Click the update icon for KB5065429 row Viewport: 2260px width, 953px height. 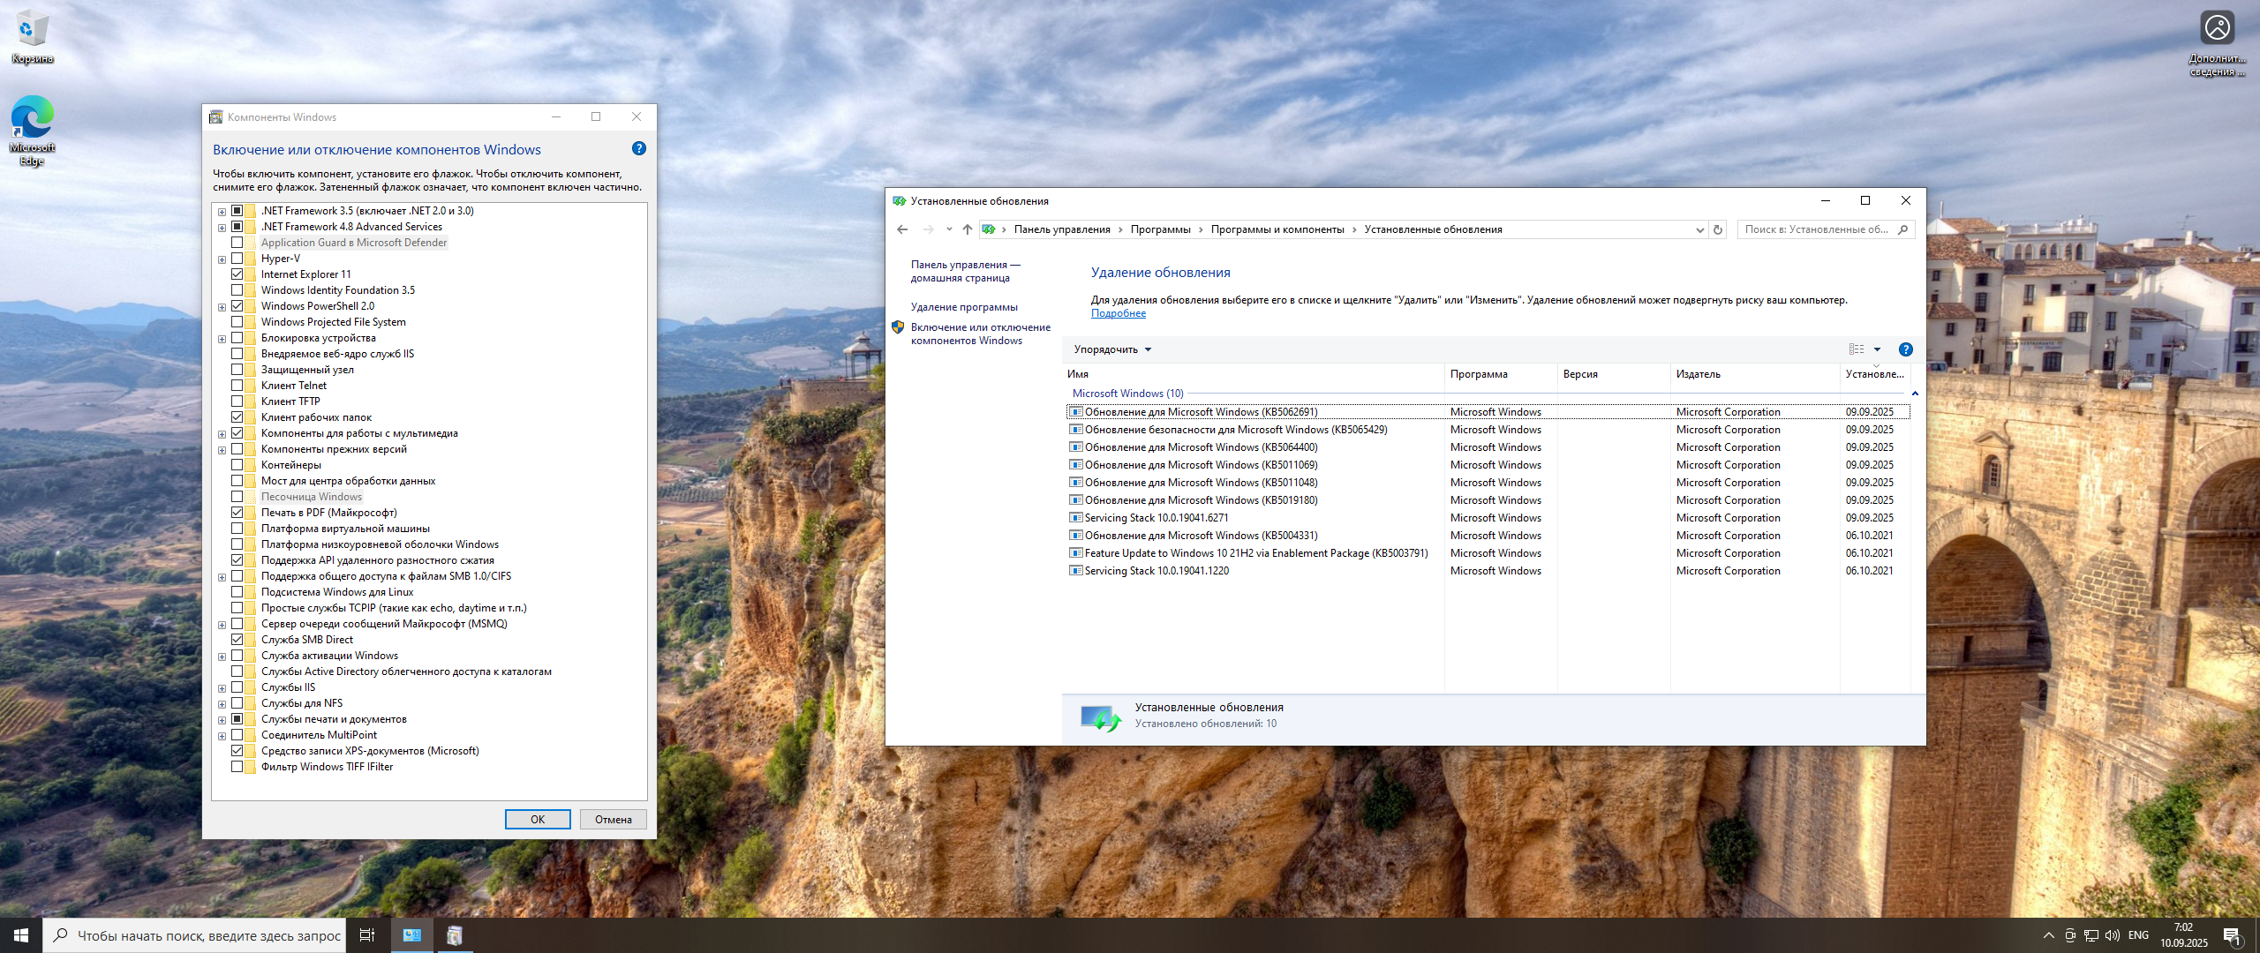pos(1075,430)
